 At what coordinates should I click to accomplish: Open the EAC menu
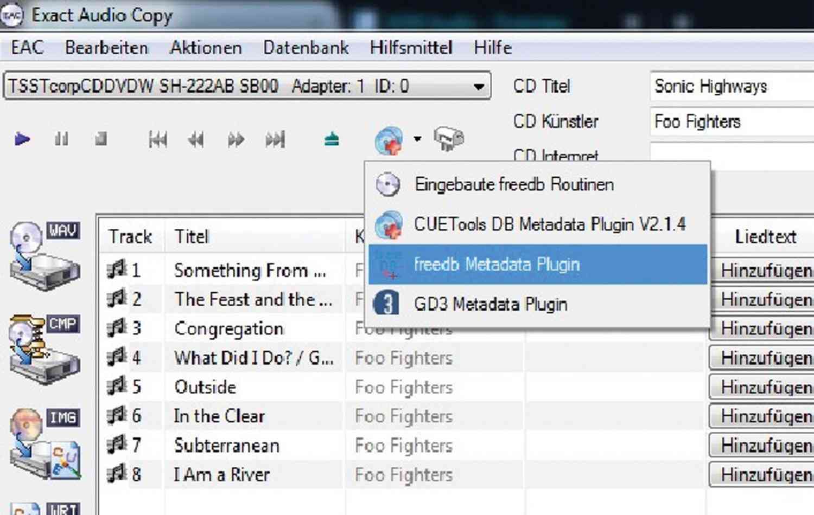(x=27, y=48)
